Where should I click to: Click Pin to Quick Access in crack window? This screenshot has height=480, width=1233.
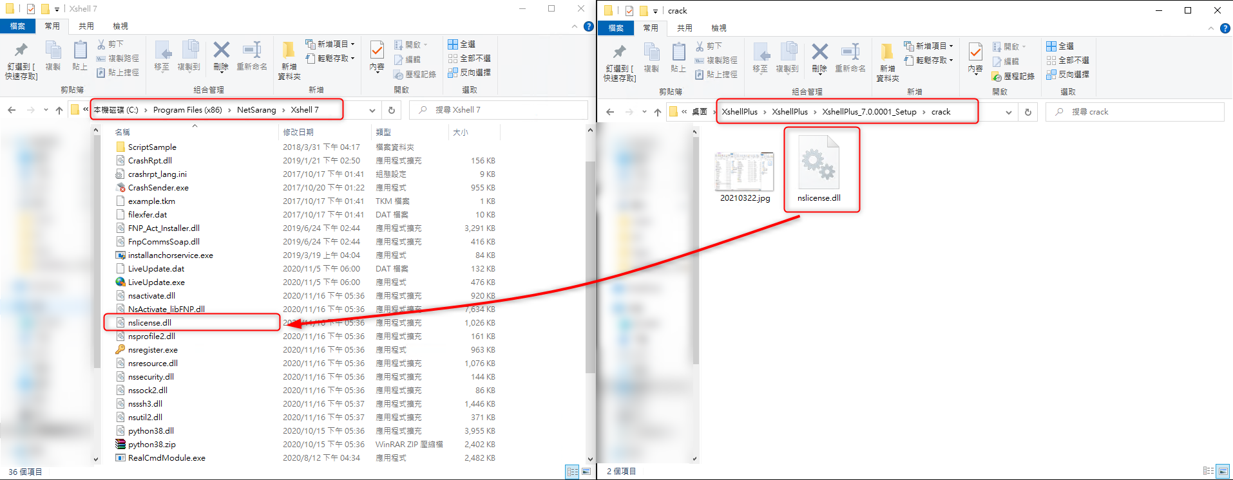pyautogui.click(x=620, y=63)
